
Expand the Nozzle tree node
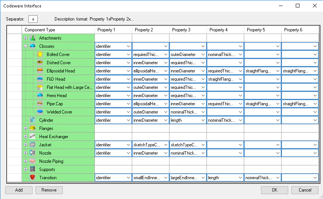(25, 153)
